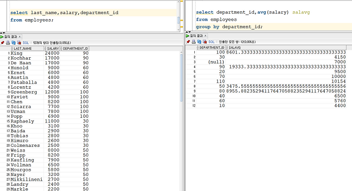Viewport: 352px width, 191px height.
Task: Select the Khoo name cell
Action: pyautogui.click(x=27, y=126)
